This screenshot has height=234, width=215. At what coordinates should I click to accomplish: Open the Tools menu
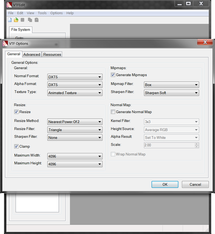[42, 13]
